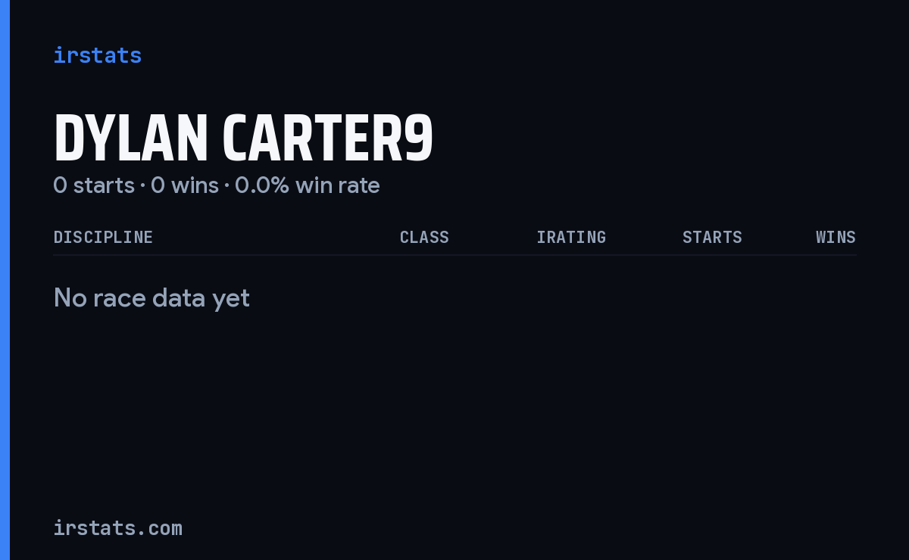Sort by the IRATING column header
The image size is (909, 560).
coord(571,238)
